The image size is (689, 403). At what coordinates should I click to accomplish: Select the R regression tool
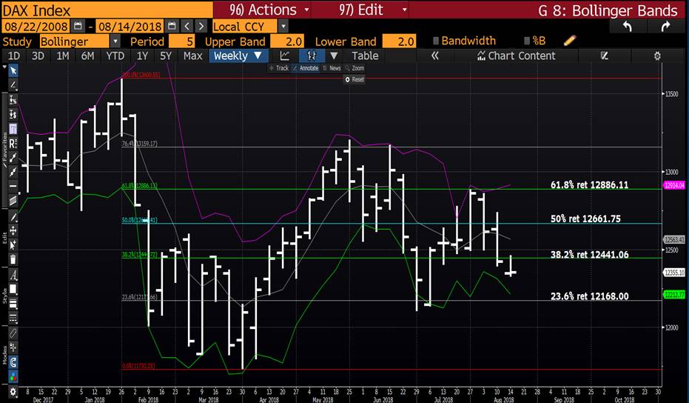(x=13, y=143)
